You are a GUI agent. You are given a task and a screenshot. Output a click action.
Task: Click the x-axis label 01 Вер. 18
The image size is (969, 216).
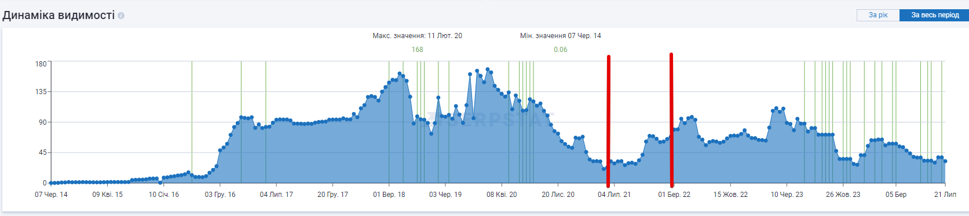[x=389, y=195]
